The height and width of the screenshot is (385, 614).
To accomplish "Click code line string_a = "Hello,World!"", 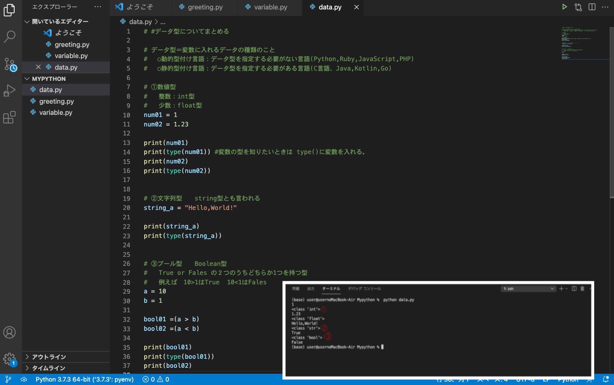I will [190, 208].
